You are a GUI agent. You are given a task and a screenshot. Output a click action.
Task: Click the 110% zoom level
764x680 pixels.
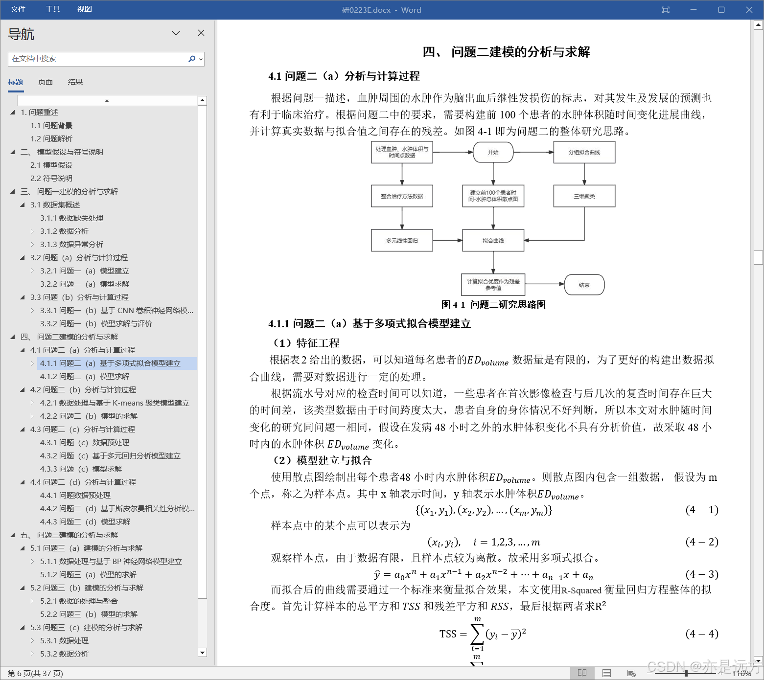pos(742,674)
